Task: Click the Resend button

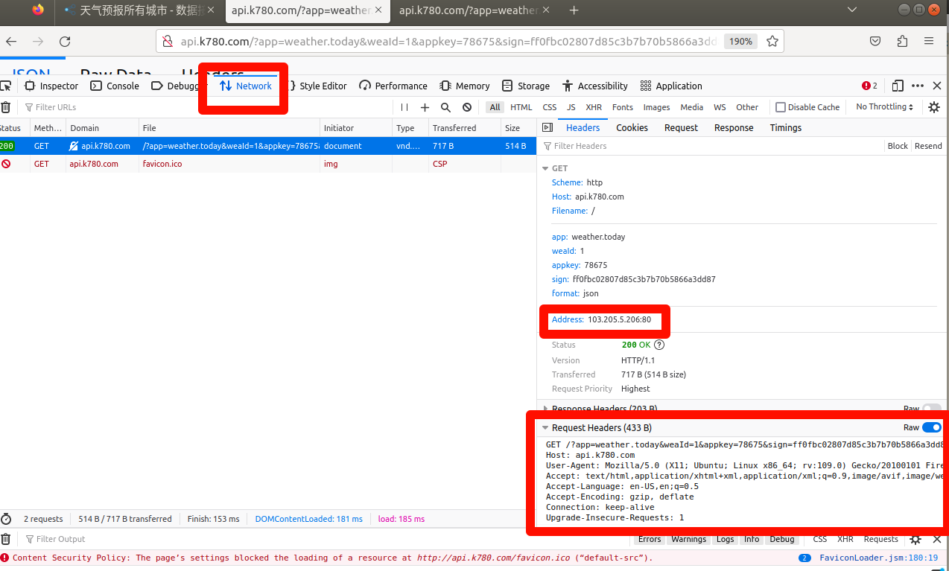Action: (x=928, y=146)
